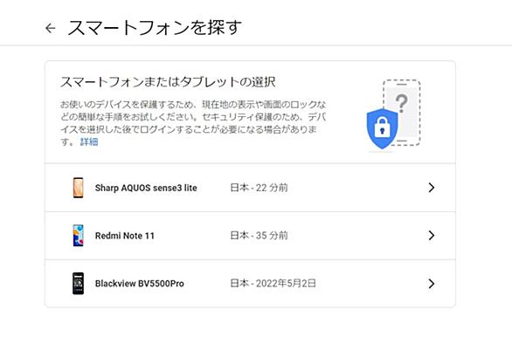The width and height of the screenshot is (512, 358).
Task: Click the Redmi Note 11 phone thumbnail
Action: [x=78, y=235]
